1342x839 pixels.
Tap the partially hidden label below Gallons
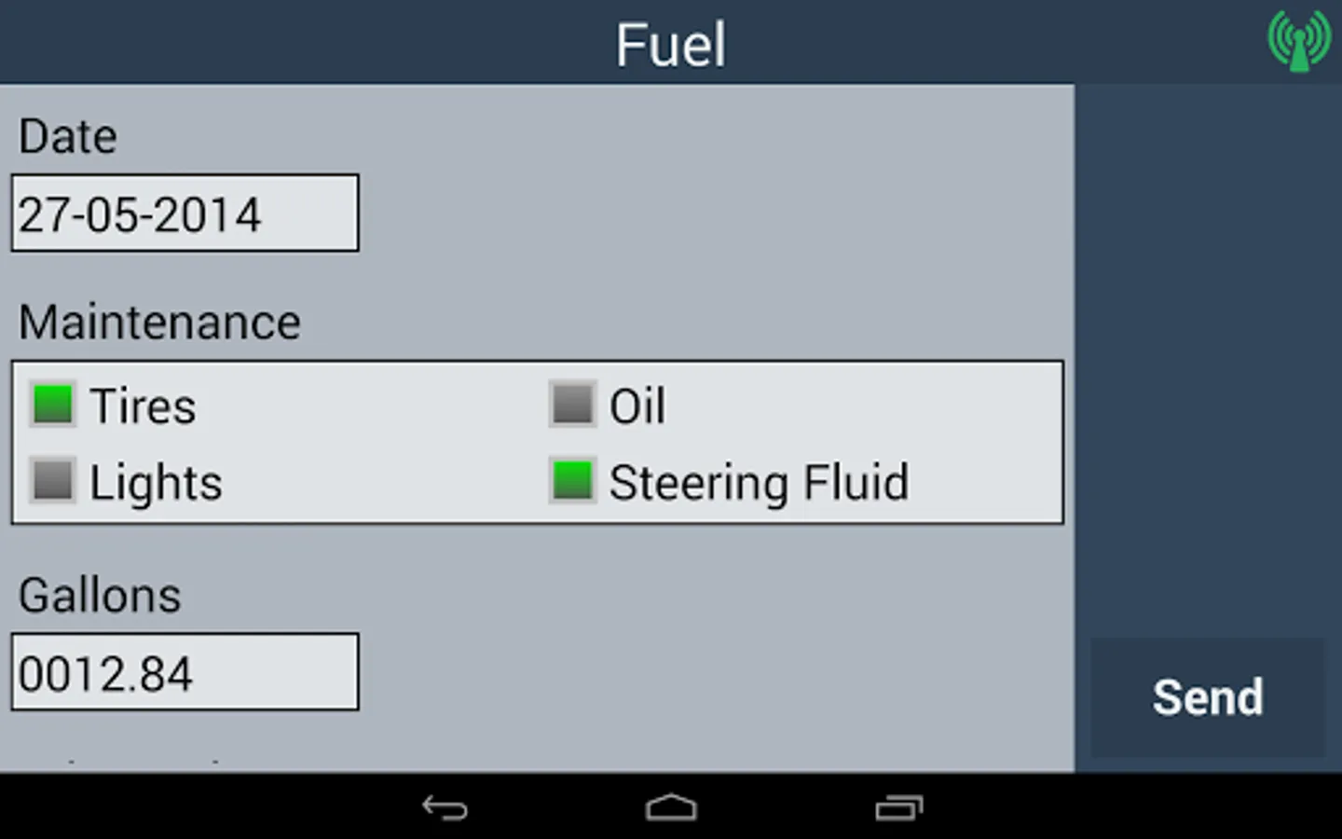tap(140, 763)
